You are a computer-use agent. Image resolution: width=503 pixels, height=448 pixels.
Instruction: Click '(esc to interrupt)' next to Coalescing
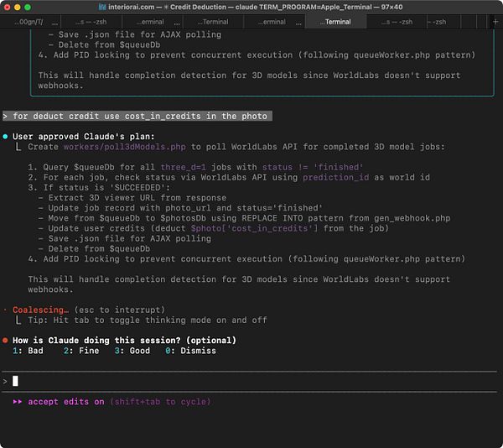119,310
